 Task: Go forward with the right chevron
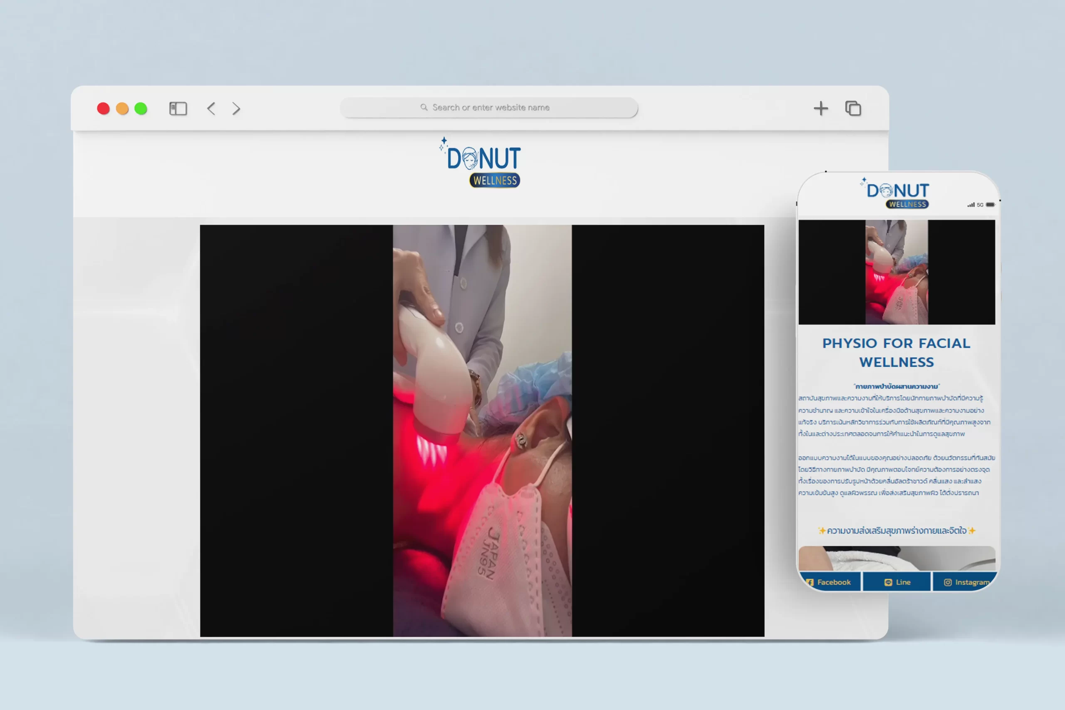(236, 109)
